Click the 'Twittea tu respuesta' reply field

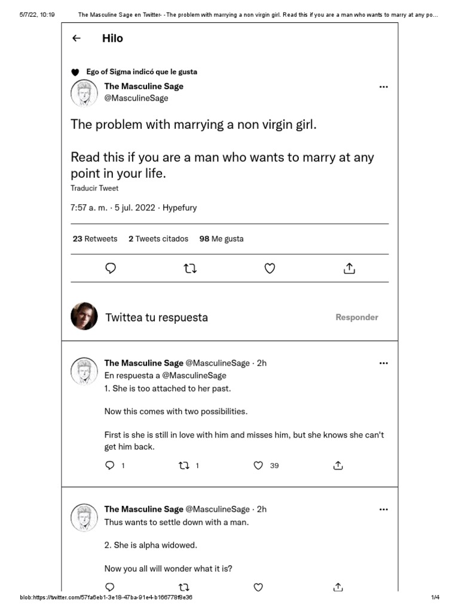tap(157, 317)
